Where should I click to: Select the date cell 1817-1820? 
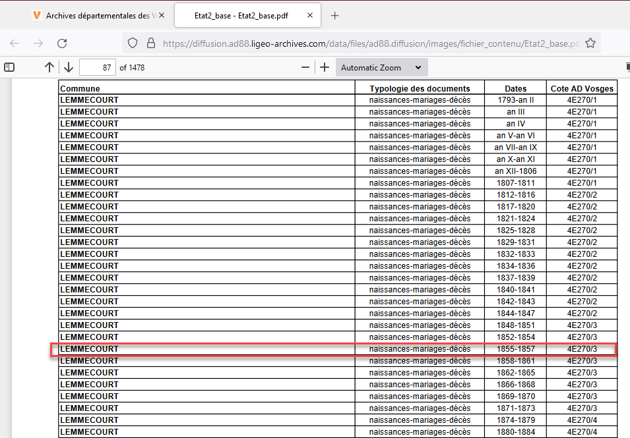tap(515, 207)
